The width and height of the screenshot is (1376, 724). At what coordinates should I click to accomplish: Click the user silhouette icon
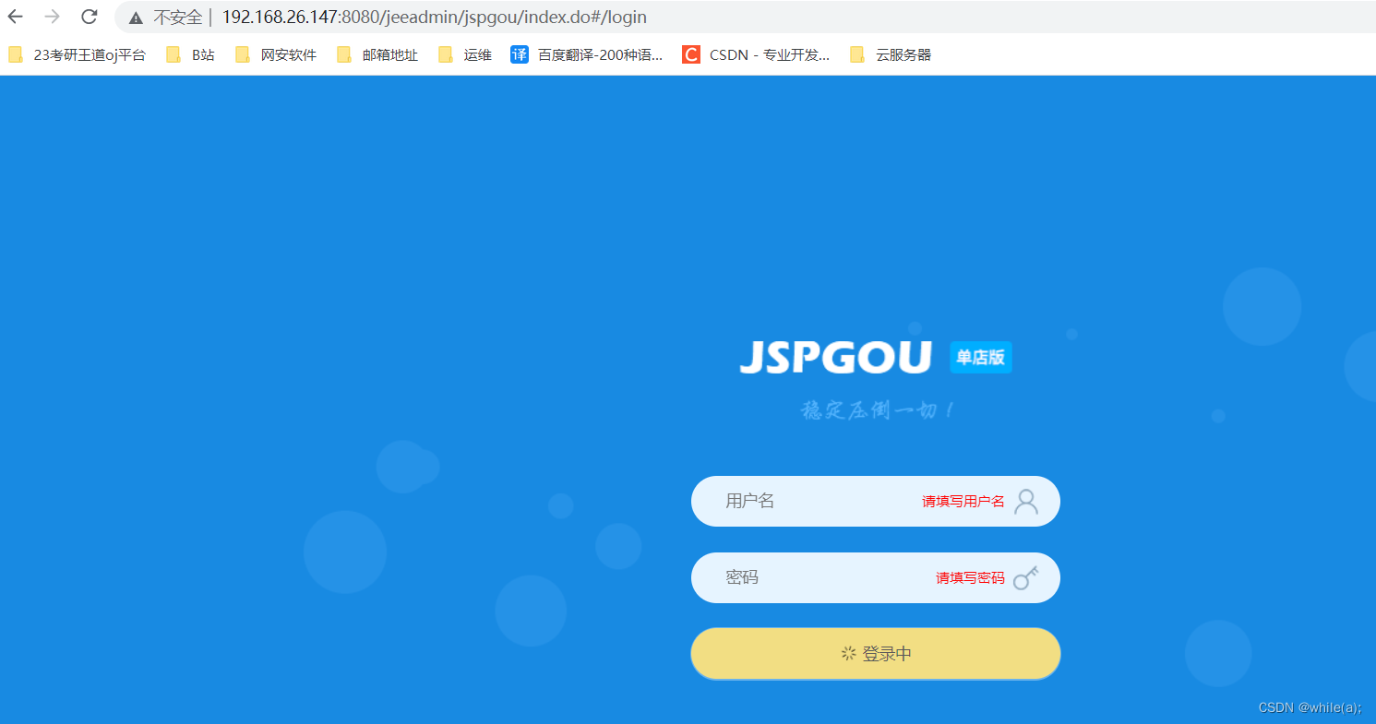point(1026,502)
